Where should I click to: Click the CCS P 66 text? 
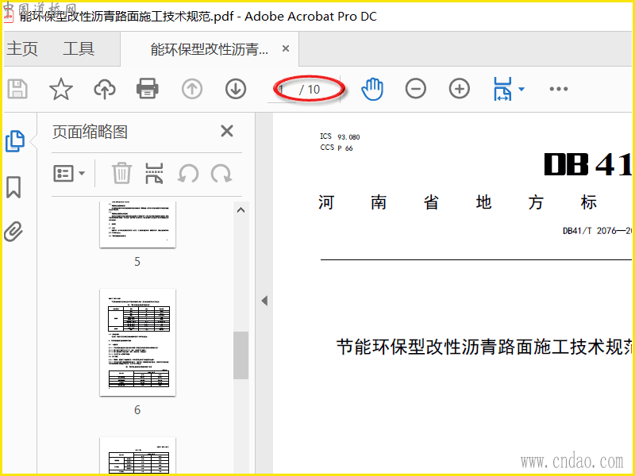pyautogui.click(x=337, y=148)
